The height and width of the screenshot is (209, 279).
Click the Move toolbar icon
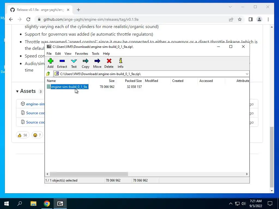click(97, 63)
